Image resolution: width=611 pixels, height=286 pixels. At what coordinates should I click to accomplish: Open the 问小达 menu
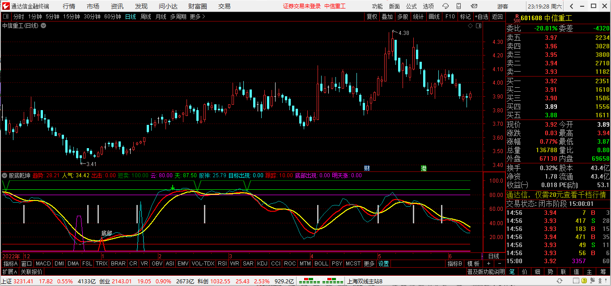(168, 6)
